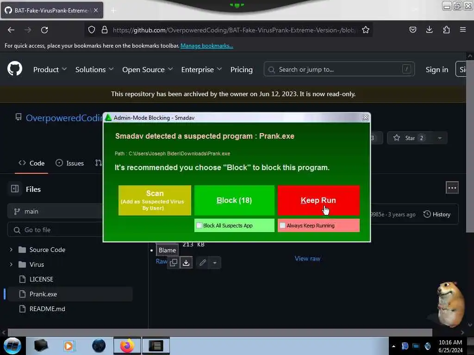
Task: Click the padlock site info icon
Action: [105, 30]
